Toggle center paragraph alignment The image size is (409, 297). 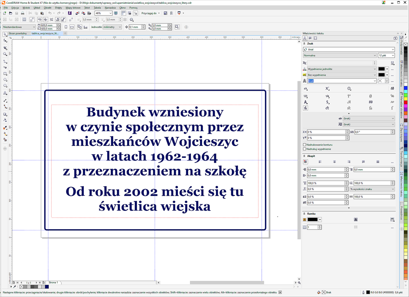click(335, 162)
